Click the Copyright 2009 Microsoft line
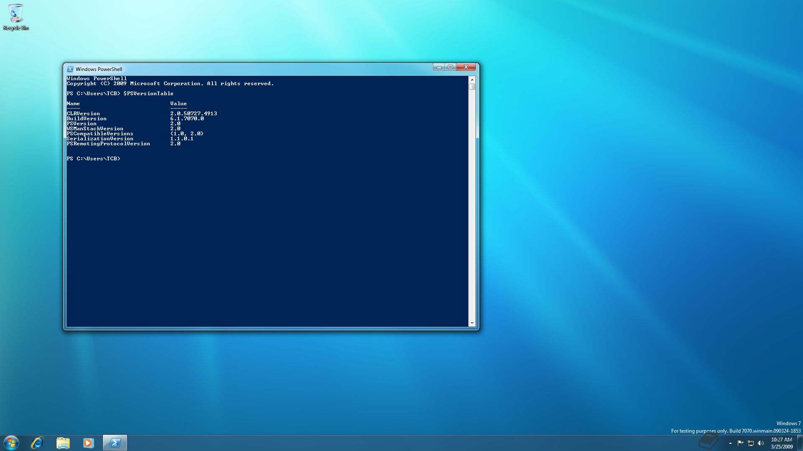Image resolution: width=803 pixels, height=451 pixels. coord(170,84)
